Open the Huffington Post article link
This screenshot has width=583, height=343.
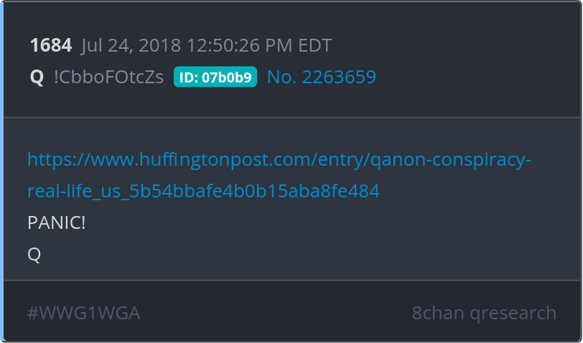point(279,159)
